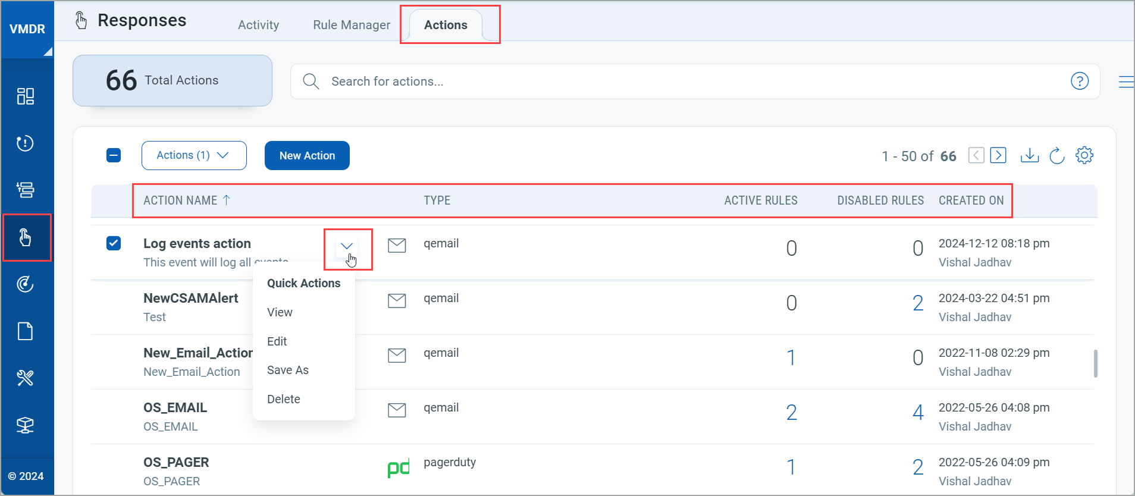Screen dimensions: 1135x496
Task: Uncheck the Log events action checkbox
Action: point(114,243)
